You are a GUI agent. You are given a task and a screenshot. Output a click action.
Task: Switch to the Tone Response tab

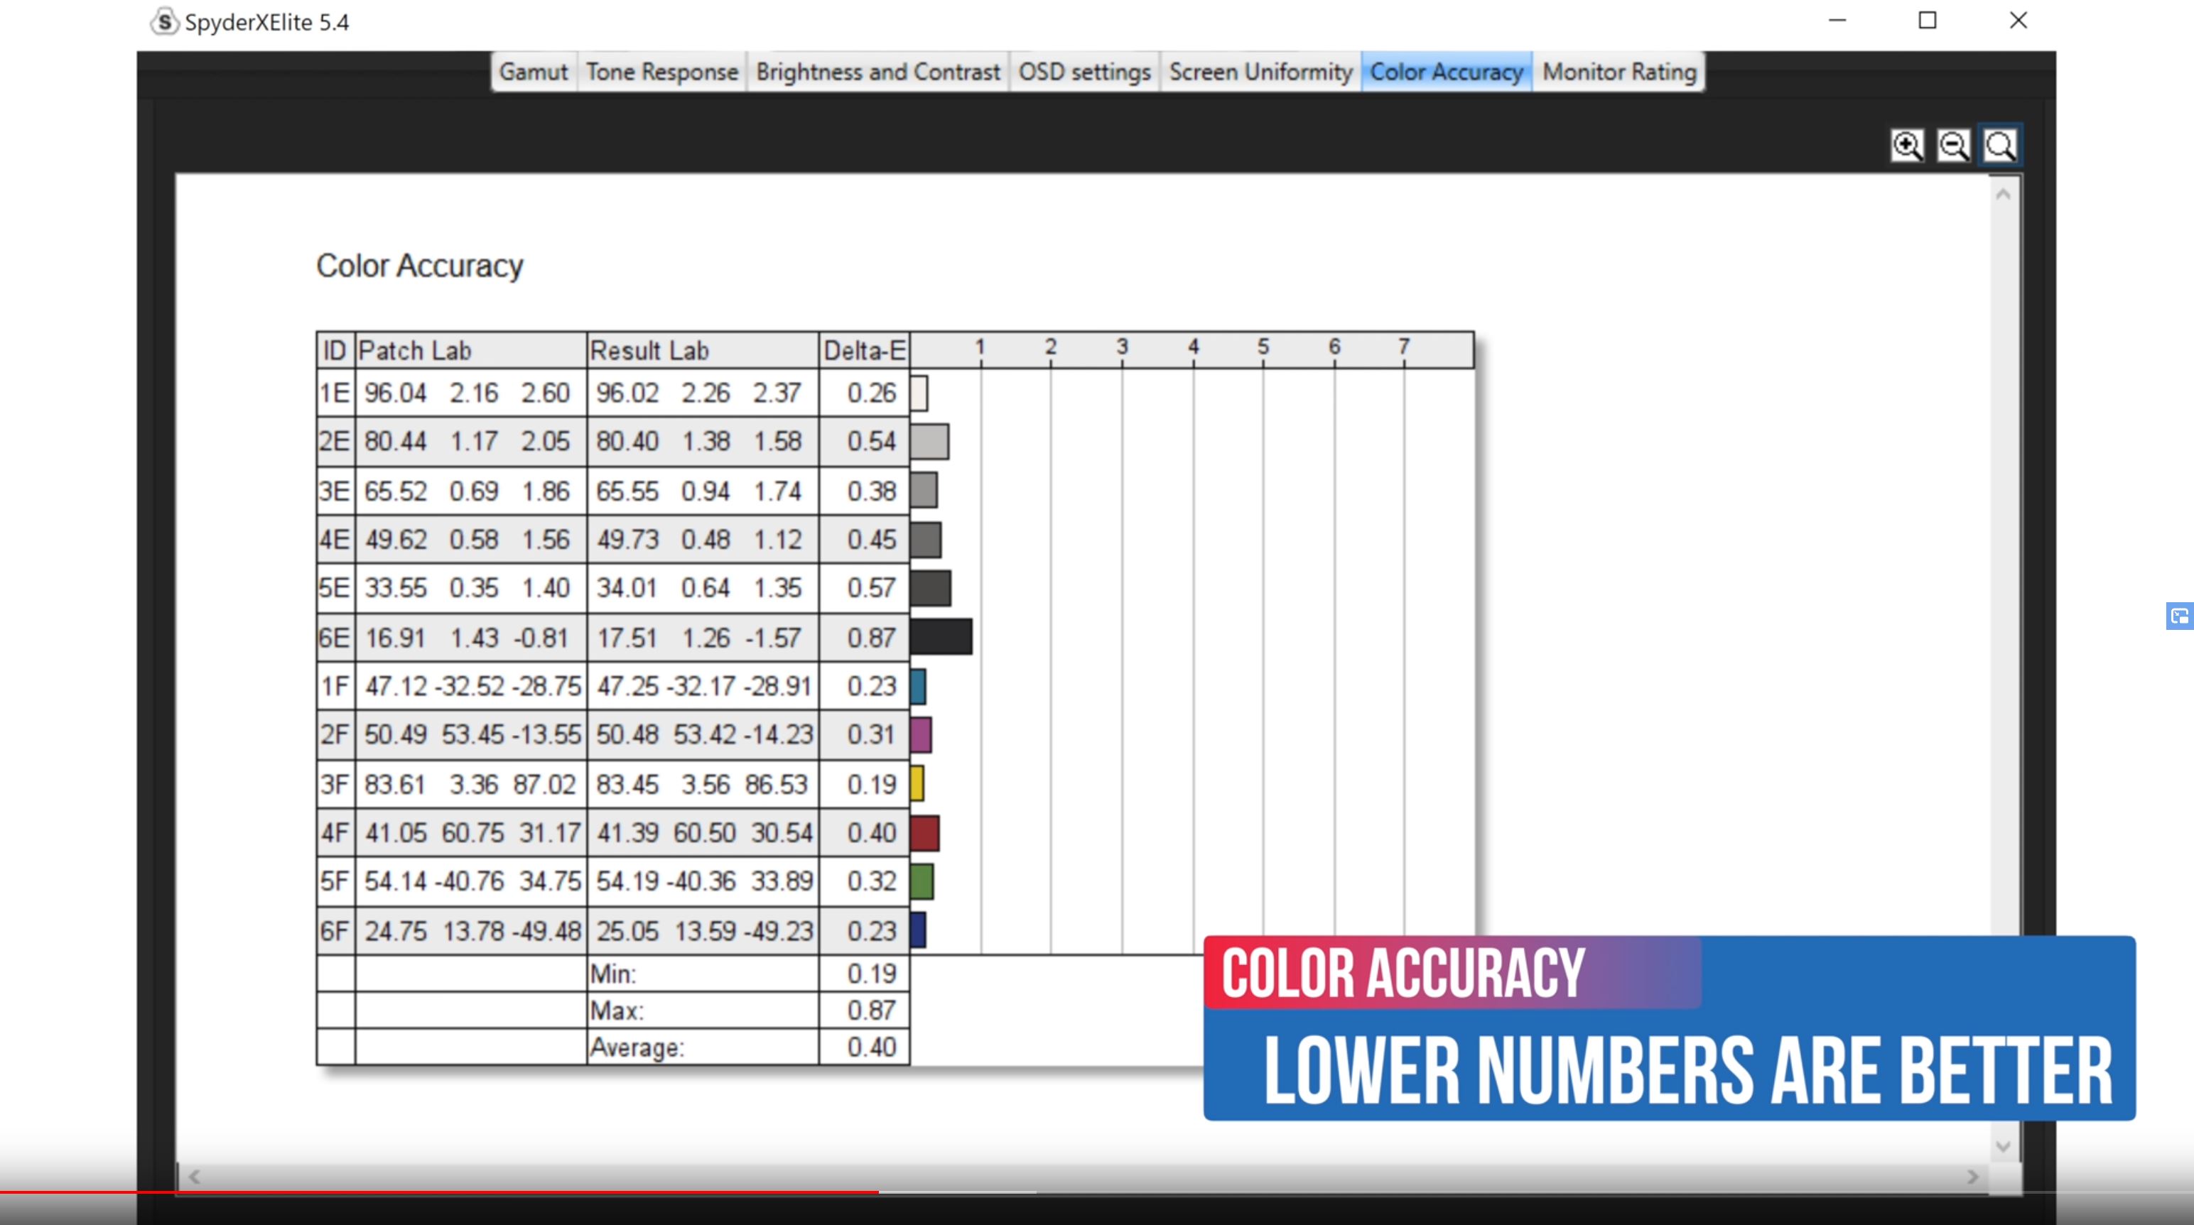661,72
